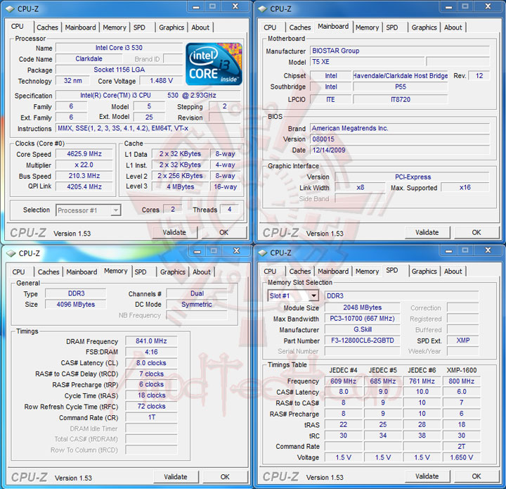
Task: Open Mainboard tab in the CPU window
Action: click(80, 27)
